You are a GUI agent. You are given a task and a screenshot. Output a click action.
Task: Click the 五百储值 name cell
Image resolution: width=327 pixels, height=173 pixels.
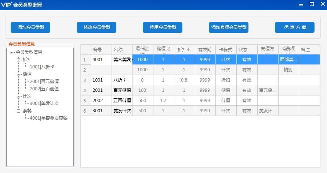tap(122, 101)
